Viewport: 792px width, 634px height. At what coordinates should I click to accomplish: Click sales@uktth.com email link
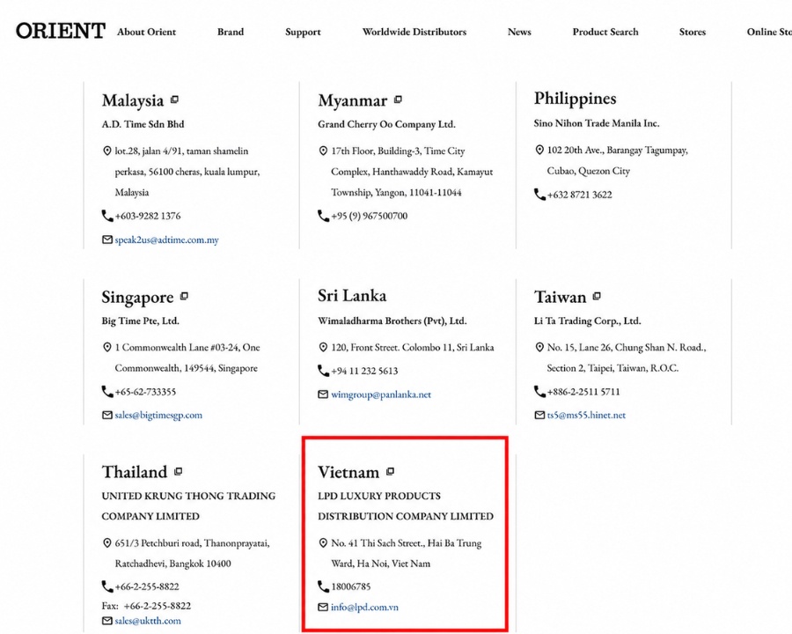(148, 621)
